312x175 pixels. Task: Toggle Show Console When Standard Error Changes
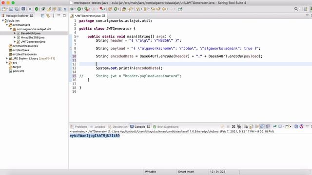tap(268, 126)
